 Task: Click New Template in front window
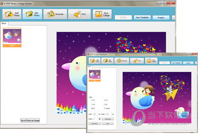(176, 63)
